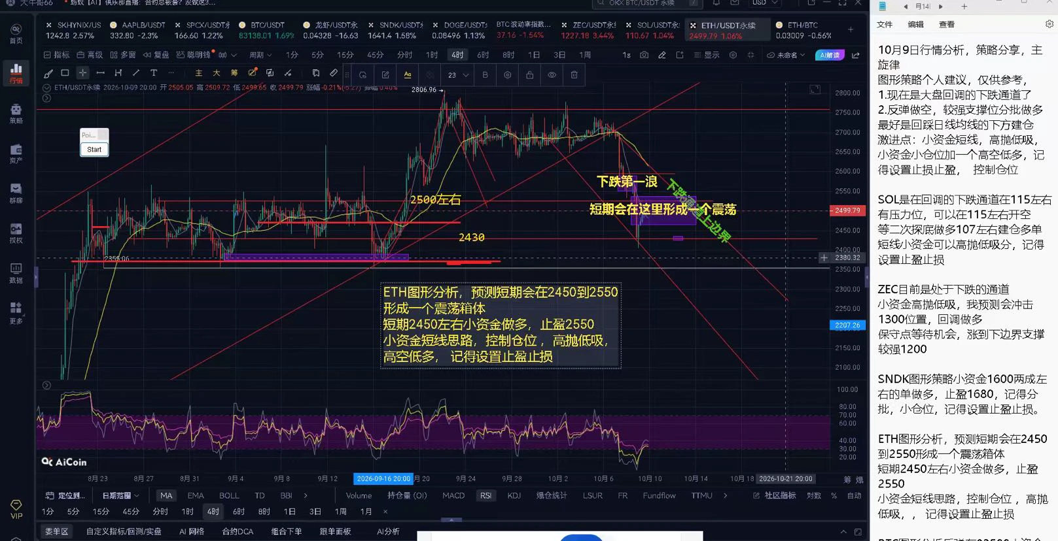Viewport: 1058px width, 541px height.
Task: Open the VIP diamond icon
Action: click(x=16, y=509)
